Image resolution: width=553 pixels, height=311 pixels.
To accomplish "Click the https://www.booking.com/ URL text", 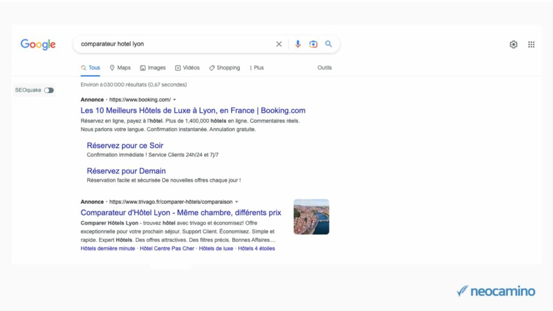I will [x=140, y=100].
